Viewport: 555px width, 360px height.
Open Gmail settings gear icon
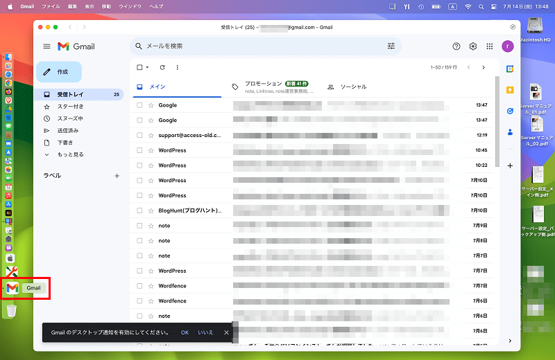click(473, 46)
